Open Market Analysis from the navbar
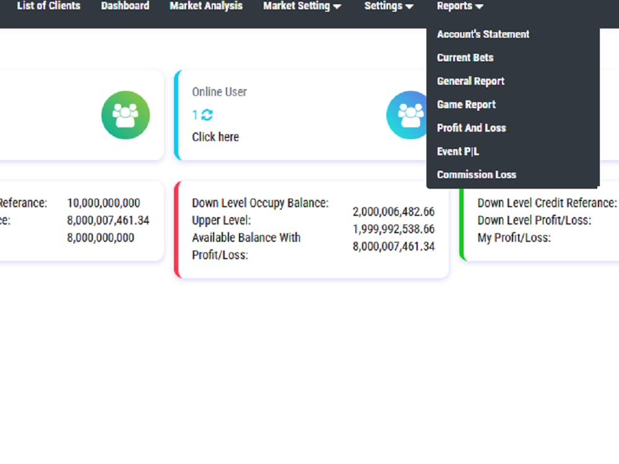Image resolution: width=619 pixels, height=464 pixels. tap(206, 6)
